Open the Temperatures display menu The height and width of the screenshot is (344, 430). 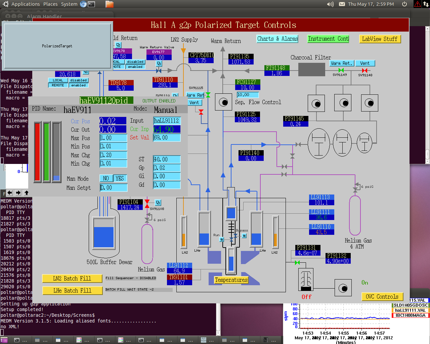tap(231, 280)
